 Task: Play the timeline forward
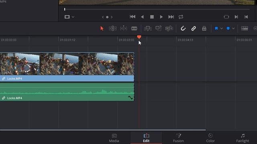click(161, 17)
